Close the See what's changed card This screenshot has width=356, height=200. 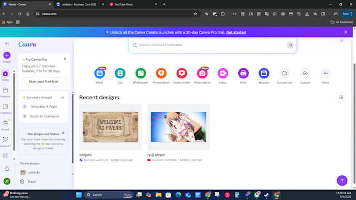(x=63, y=98)
